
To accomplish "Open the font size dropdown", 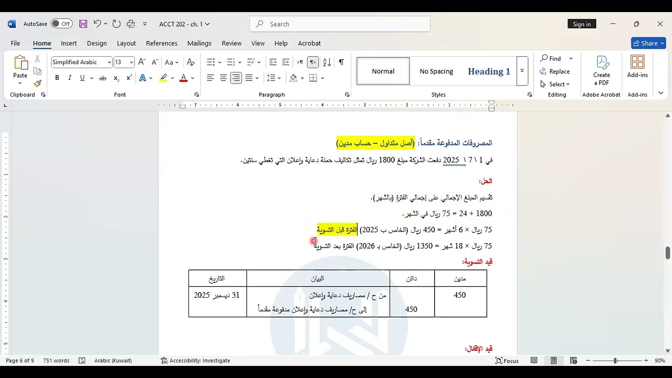I will 131,62.
